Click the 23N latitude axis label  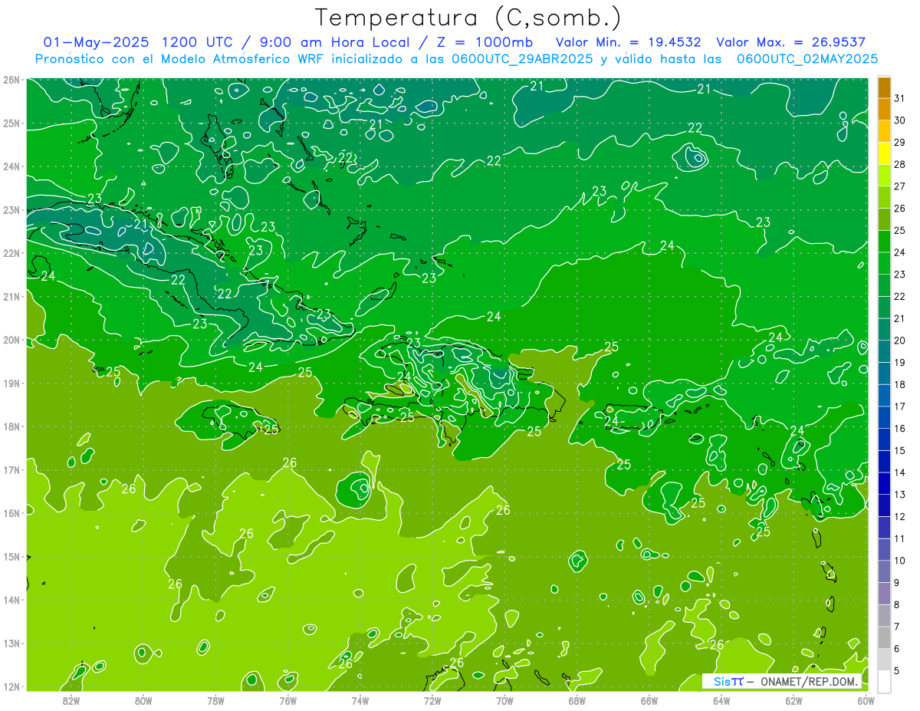click(x=11, y=210)
